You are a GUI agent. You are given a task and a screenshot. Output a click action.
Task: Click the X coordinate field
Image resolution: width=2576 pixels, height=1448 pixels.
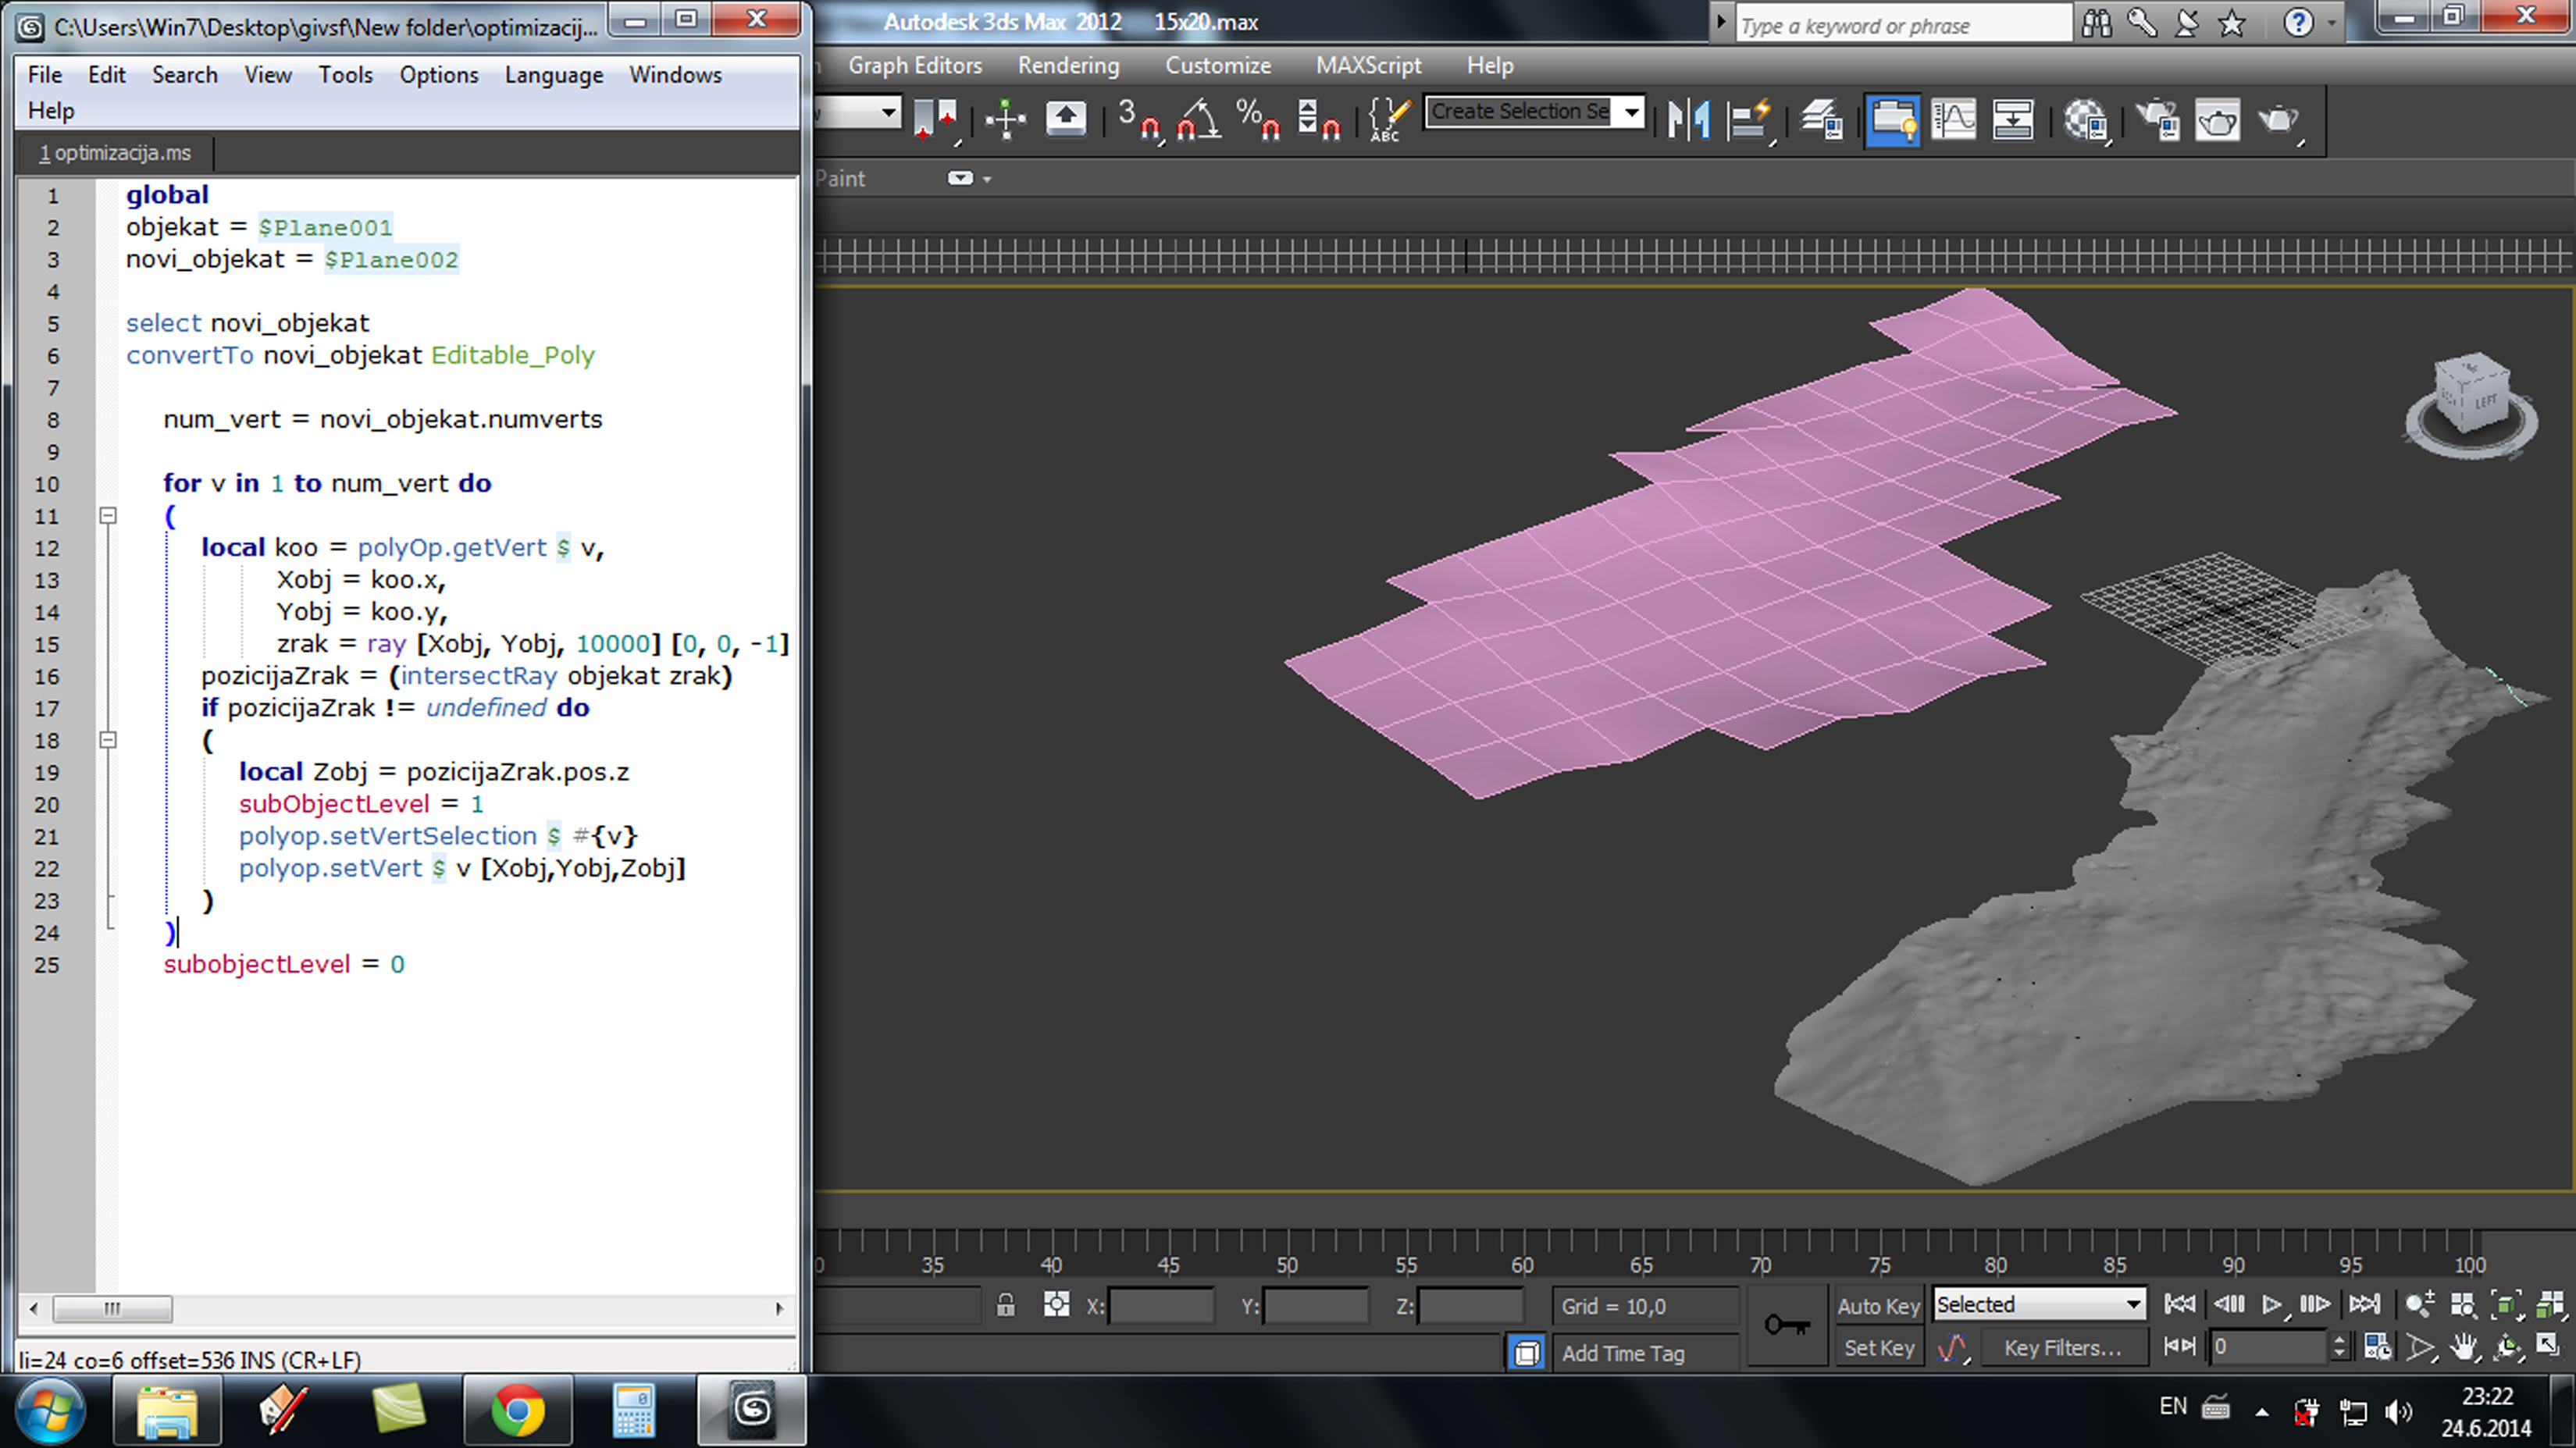click(x=1160, y=1306)
